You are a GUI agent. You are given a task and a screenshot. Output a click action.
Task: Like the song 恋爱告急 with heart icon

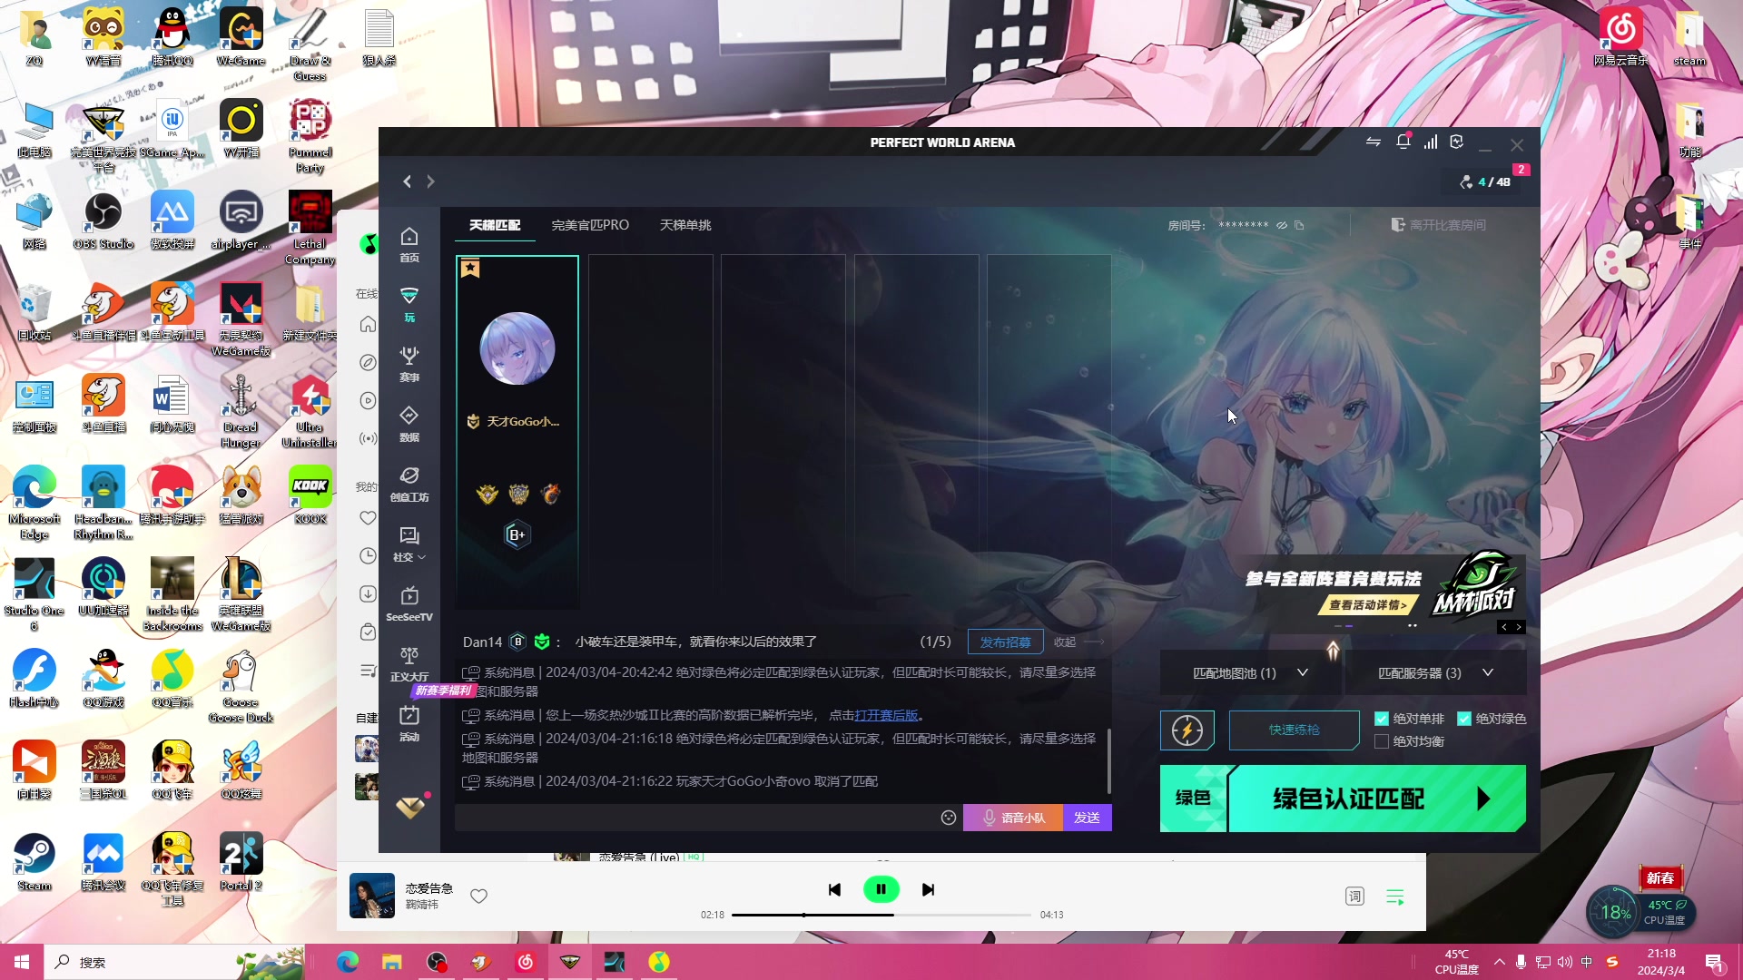pos(479,897)
